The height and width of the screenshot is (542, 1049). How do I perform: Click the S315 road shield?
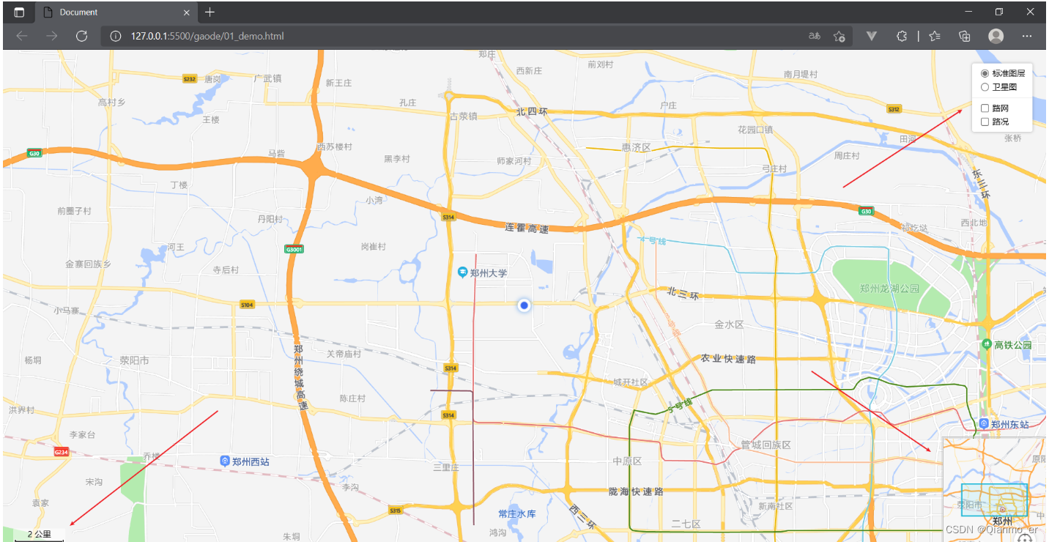pos(395,510)
